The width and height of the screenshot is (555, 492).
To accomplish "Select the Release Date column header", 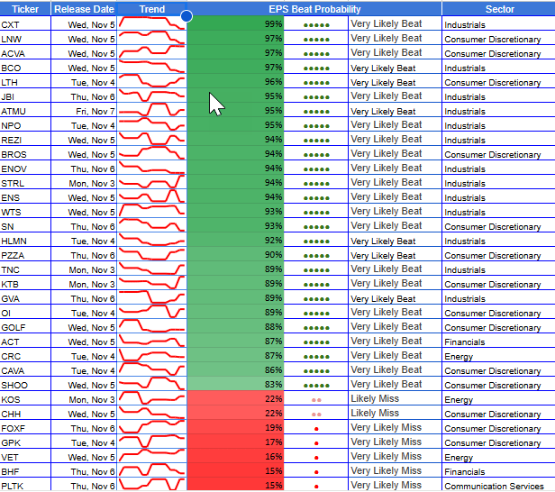I will coord(84,9).
